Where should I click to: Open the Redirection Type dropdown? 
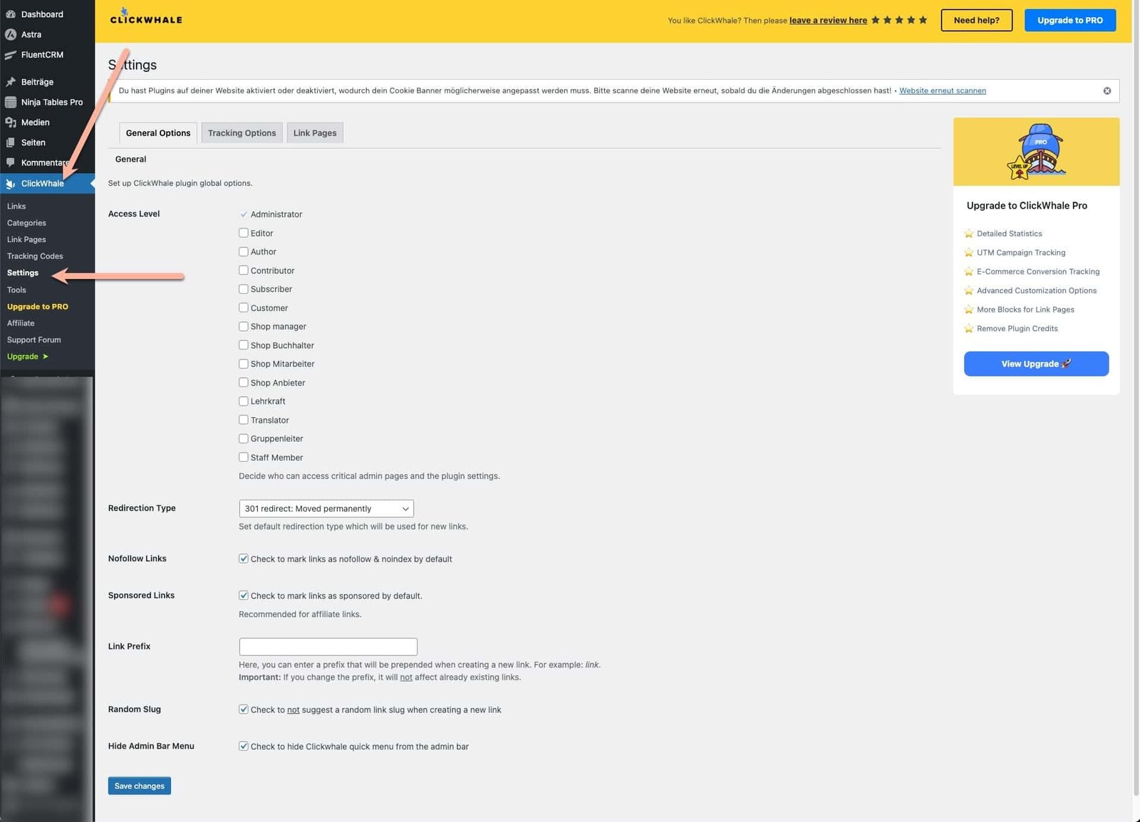point(326,508)
